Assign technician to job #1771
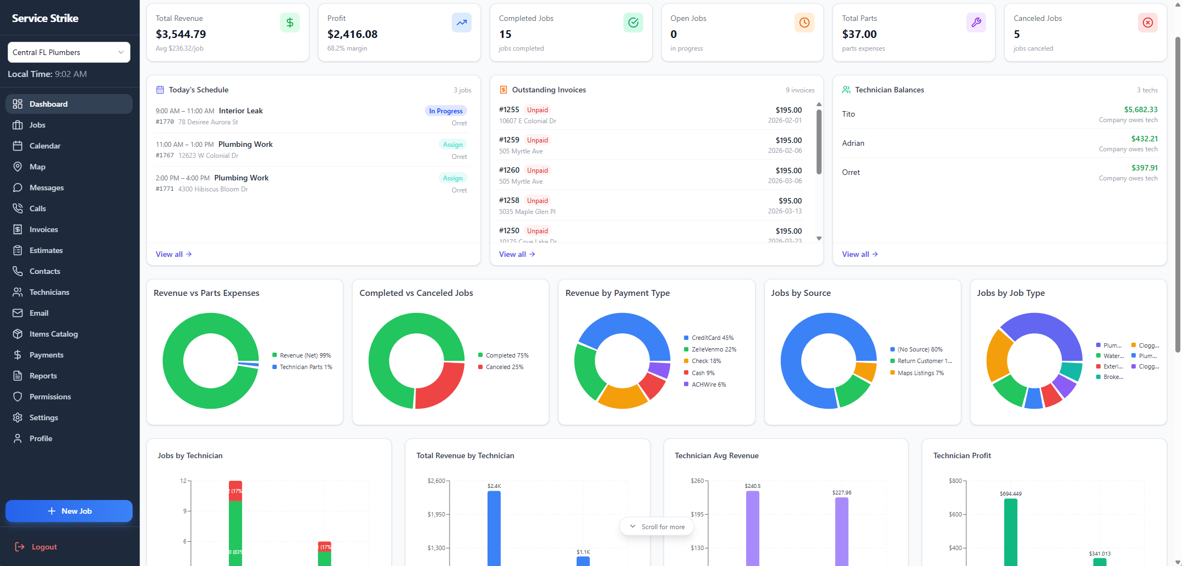The width and height of the screenshot is (1182, 566). tap(453, 178)
